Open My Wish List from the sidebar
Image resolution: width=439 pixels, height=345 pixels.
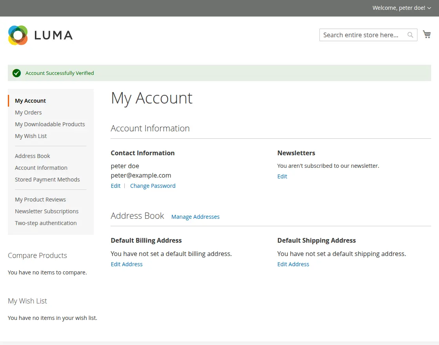point(31,136)
